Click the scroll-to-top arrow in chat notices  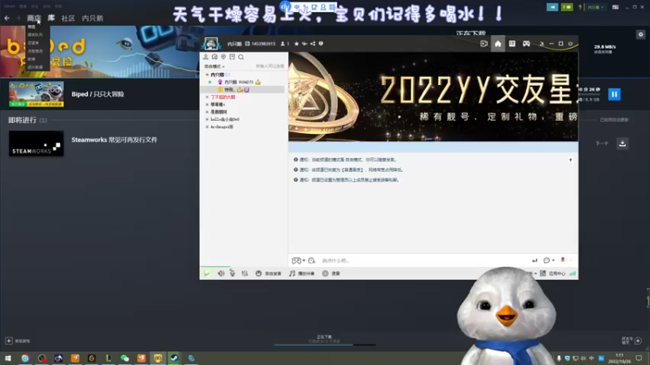[x=570, y=160]
